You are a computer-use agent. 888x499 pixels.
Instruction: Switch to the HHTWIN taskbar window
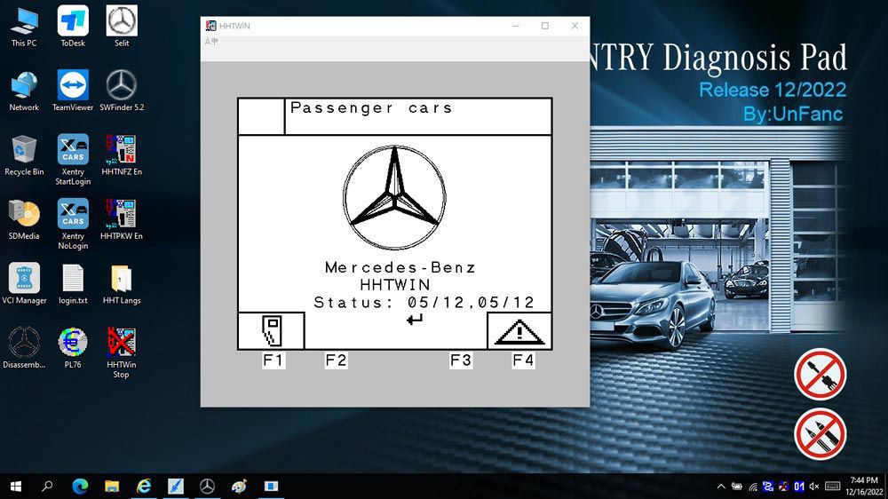pos(271,487)
